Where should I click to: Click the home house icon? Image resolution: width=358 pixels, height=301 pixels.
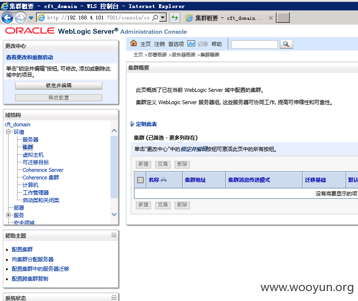(x=134, y=43)
